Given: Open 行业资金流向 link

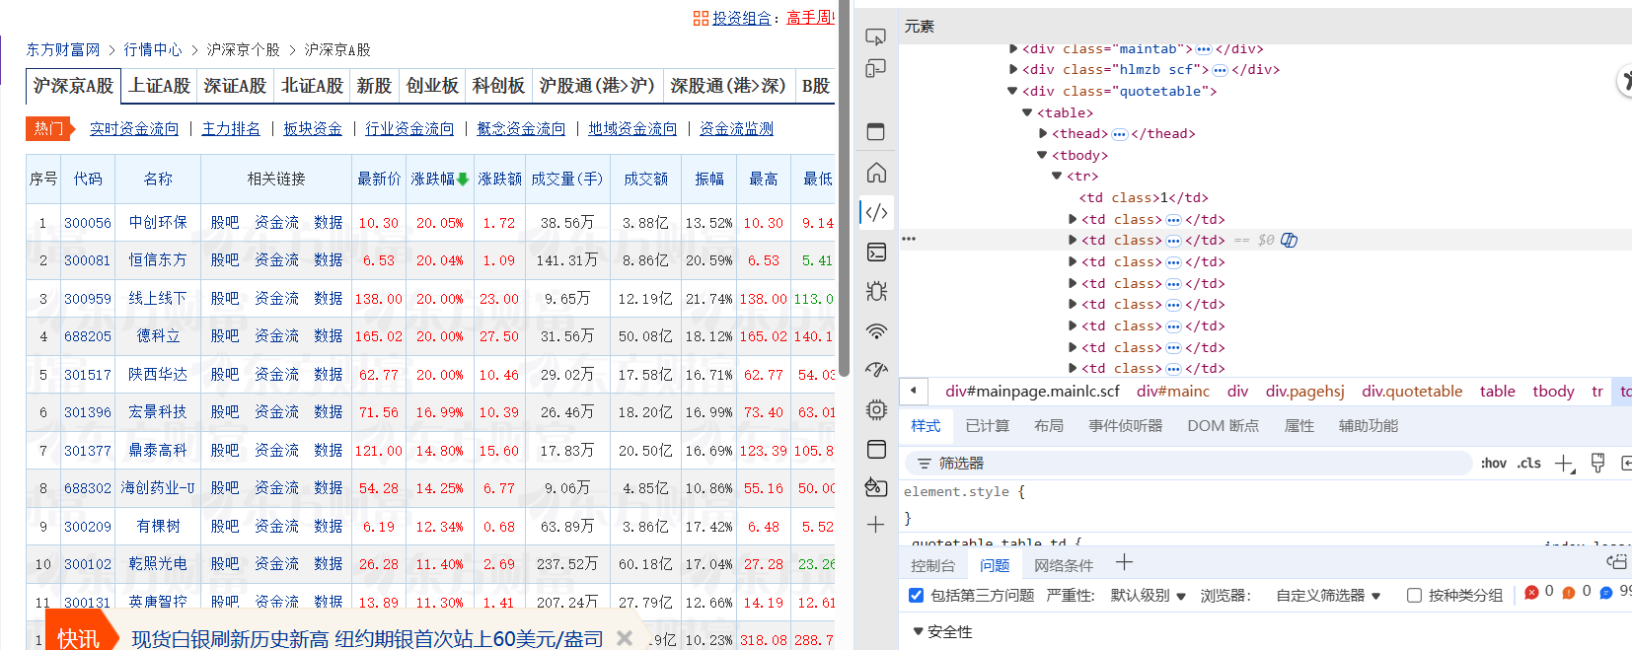Looking at the screenshot, I should pyautogui.click(x=409, y=129).
